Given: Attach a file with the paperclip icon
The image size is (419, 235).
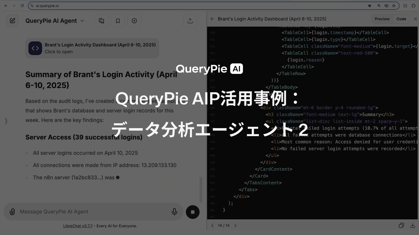Looking at the screenshot, I should tap(12, 212).
